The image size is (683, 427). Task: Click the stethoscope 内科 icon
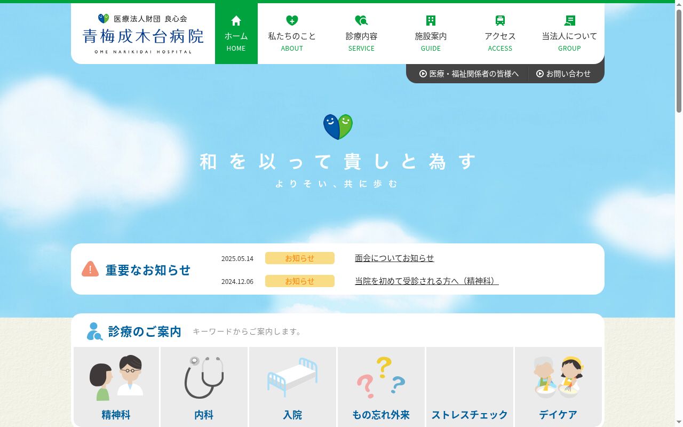click(x=204, y=377)
